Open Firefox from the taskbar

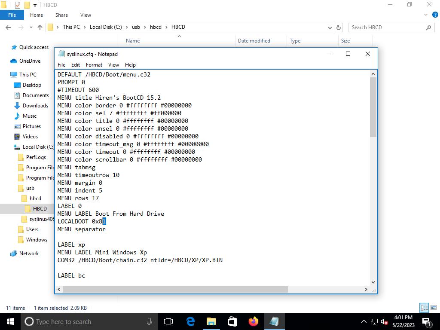click(253, 321)
